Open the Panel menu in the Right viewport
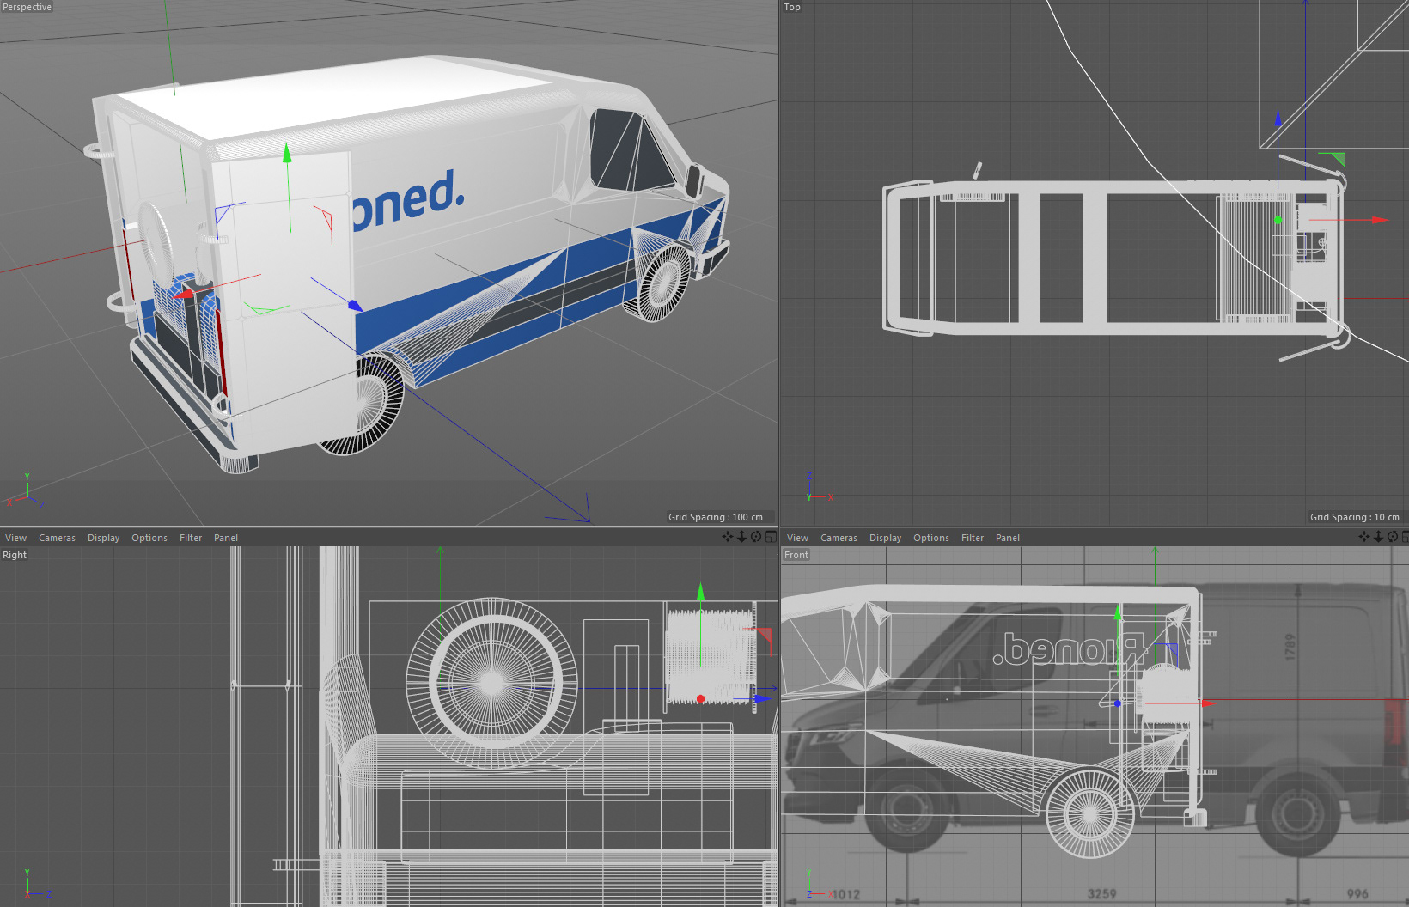Screen dimensions: 1409x907 tap(226, 538)
